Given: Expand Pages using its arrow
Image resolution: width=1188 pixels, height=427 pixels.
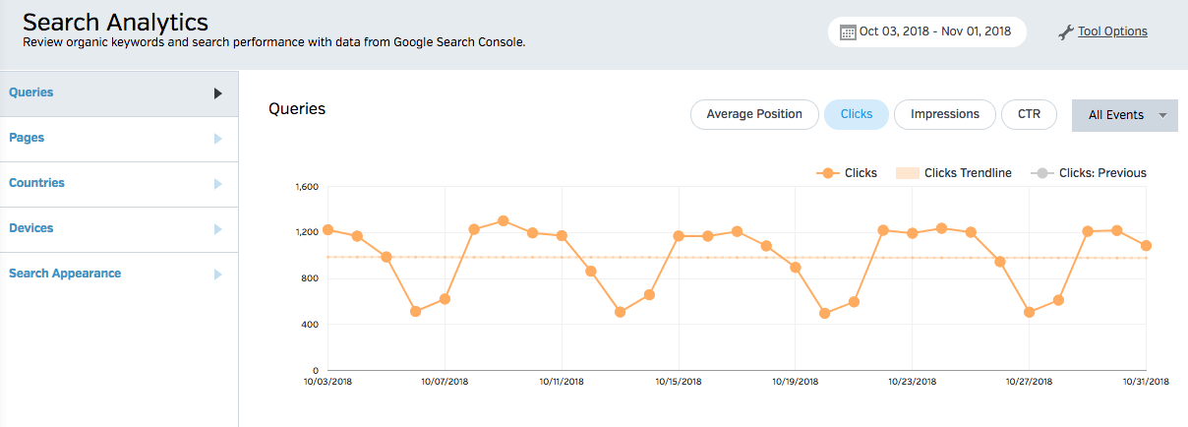Looking at the screenshot, I should click(218, 139).
